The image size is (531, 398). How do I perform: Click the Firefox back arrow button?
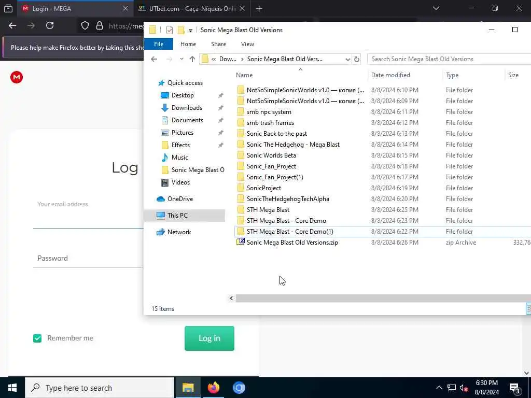(12, 25)
